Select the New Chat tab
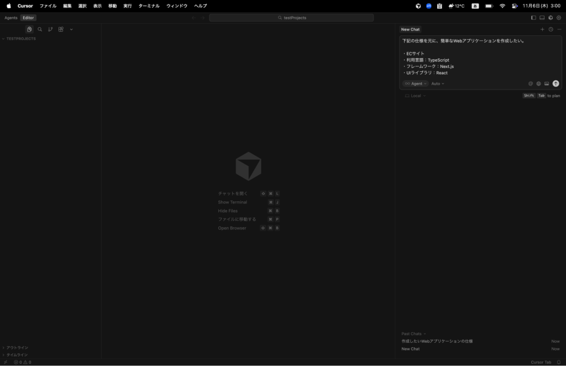 [x=410, y=29]
